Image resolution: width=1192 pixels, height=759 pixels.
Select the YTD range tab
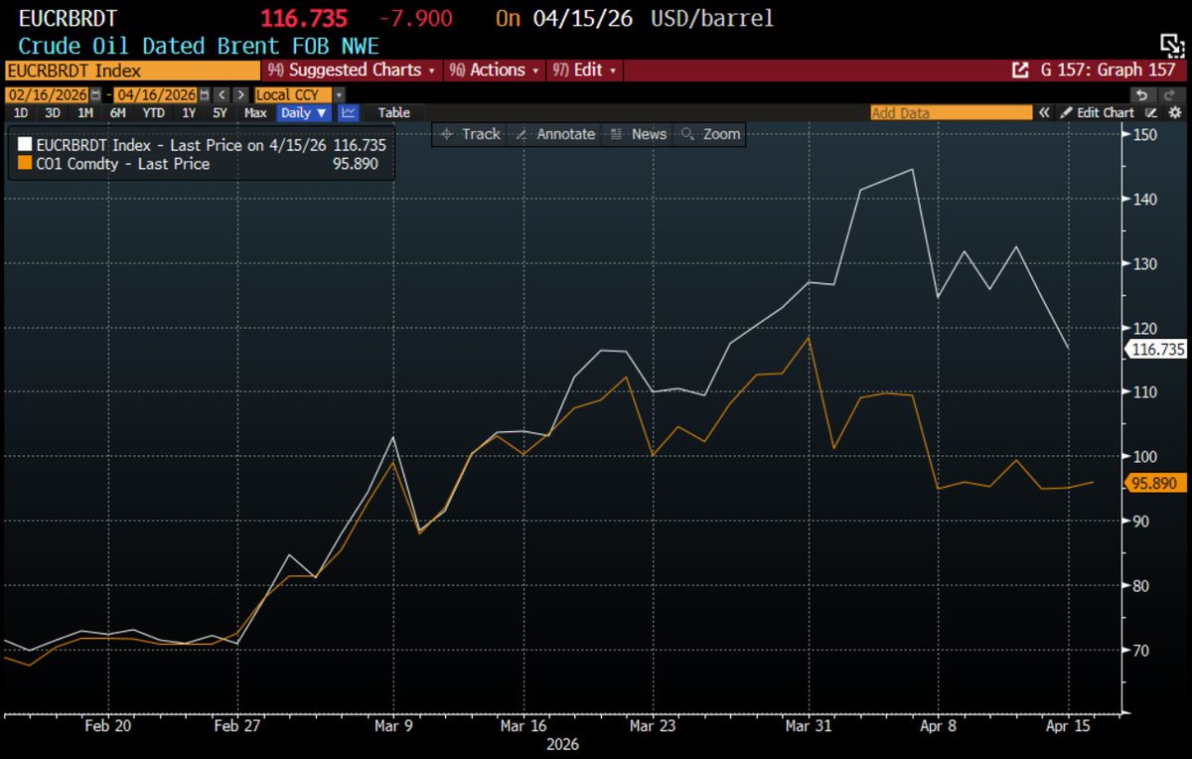(x=153, y=112)
